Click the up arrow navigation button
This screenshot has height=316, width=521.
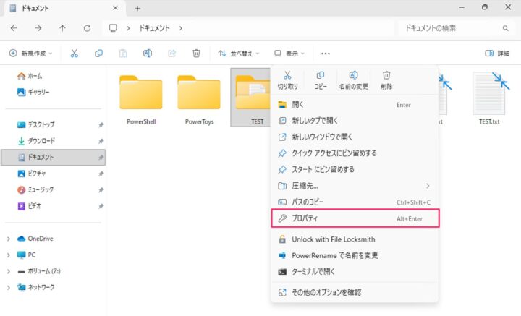click(x=63, y=28)
